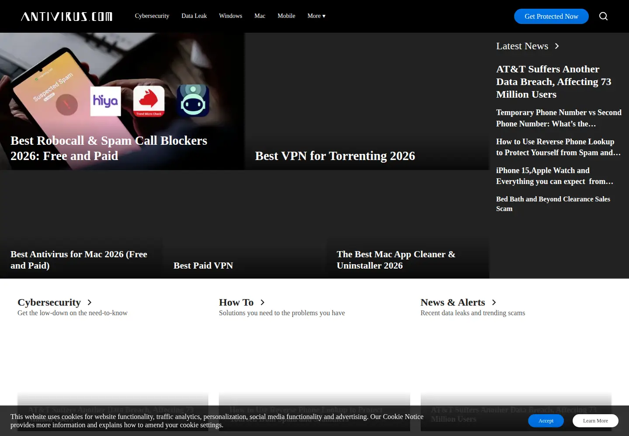Open the Temporary Phone Number vs Second article
This screenshot has width=629, height=436.
559,118
